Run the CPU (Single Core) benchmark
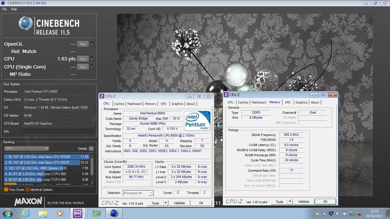The width and height of the screenshot is (390, 219). pos(83,67)
